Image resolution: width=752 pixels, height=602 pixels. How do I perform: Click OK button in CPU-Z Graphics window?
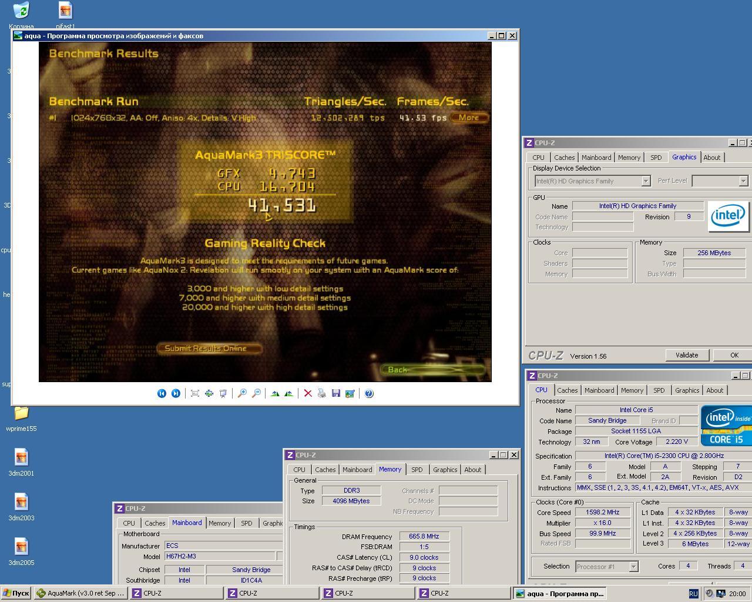[x=734, y=355]
